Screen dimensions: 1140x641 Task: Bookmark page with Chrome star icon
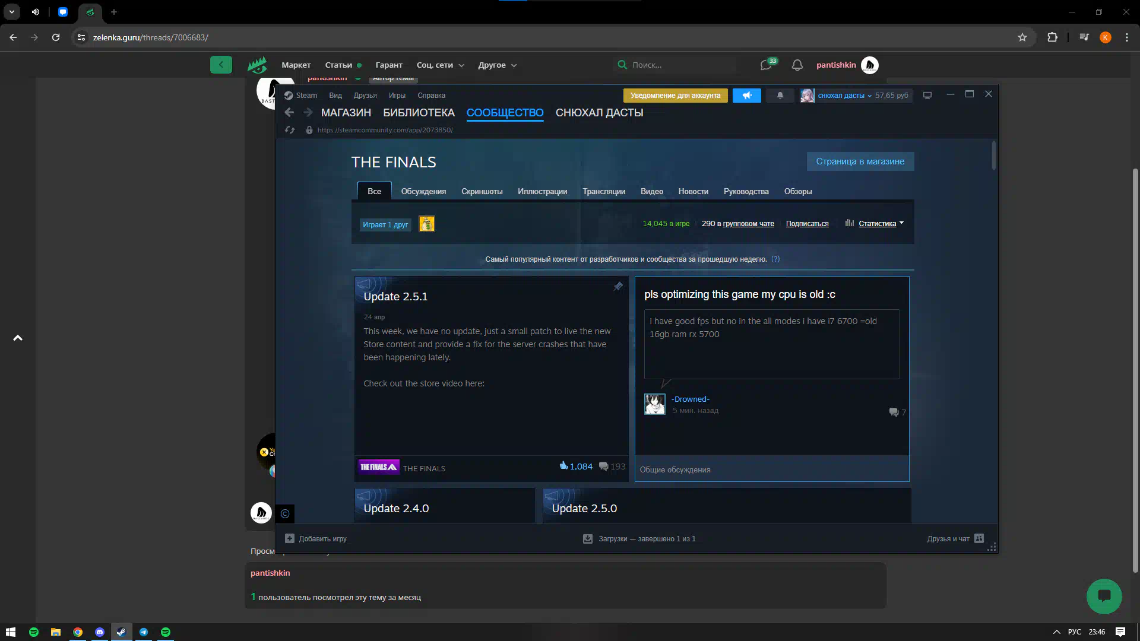[x=1022, y=37]
